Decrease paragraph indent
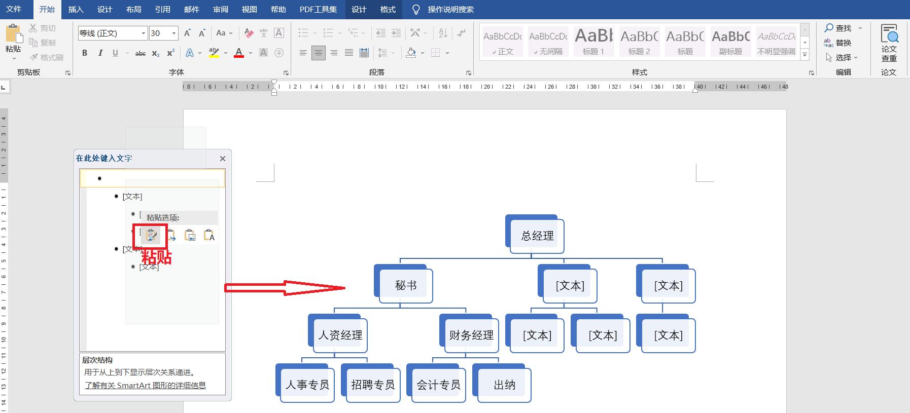Viewport: 910px width, 413px height. pos(380,33)
